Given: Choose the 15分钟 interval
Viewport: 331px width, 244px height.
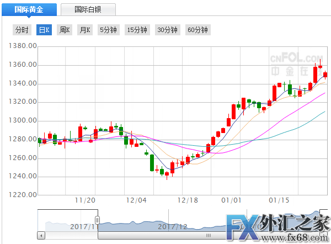Looking at the screenshot, I should click(137, 30).
